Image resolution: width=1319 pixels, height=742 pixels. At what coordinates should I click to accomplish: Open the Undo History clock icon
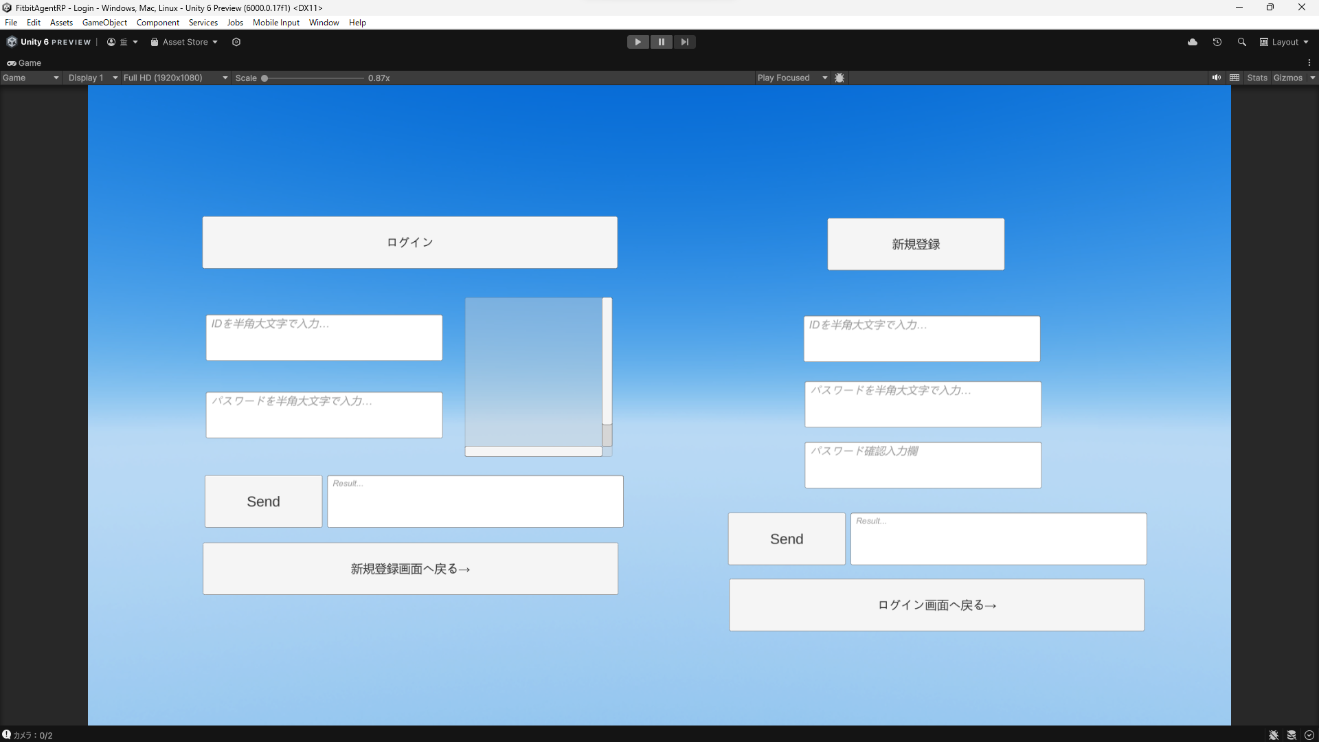click(x=1217, y=42)
